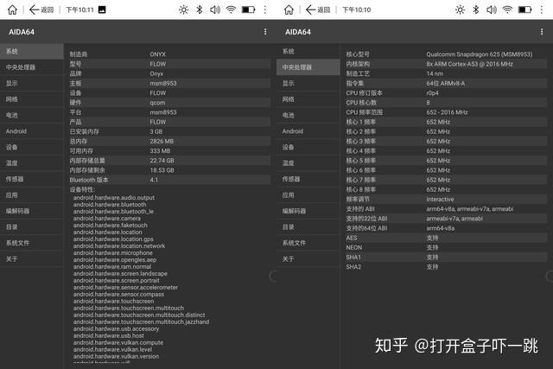Open 关于 section in left screen sidebar
This screenshot has height=369, width=553.
pyautogui.click(x=32, y=259)
